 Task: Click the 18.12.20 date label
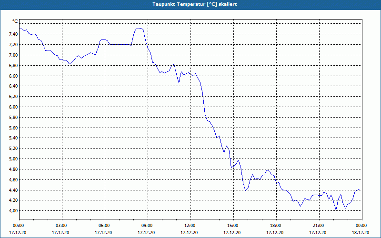click(x=361, y=233)
